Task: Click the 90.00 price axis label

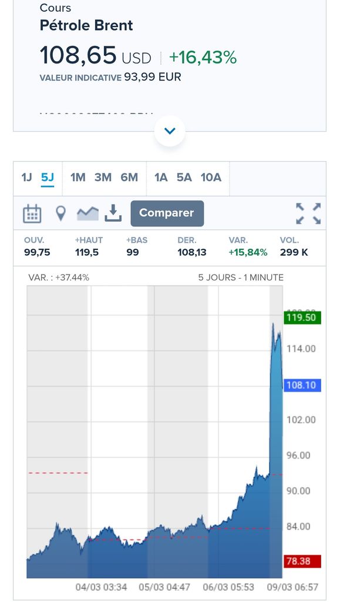Action: 298,491
